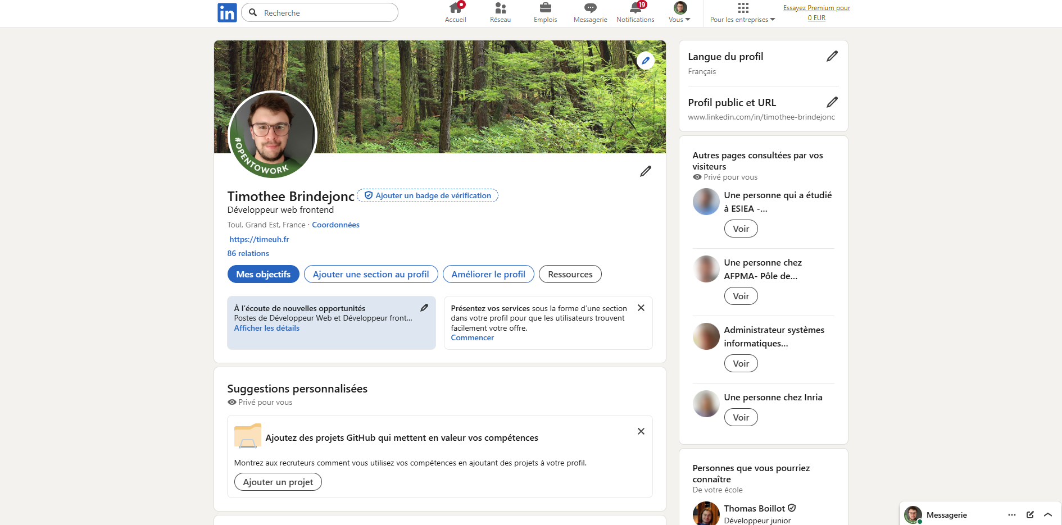Open the https://timeuh.fr website link

pyautogui.click(x=259, y=239)
